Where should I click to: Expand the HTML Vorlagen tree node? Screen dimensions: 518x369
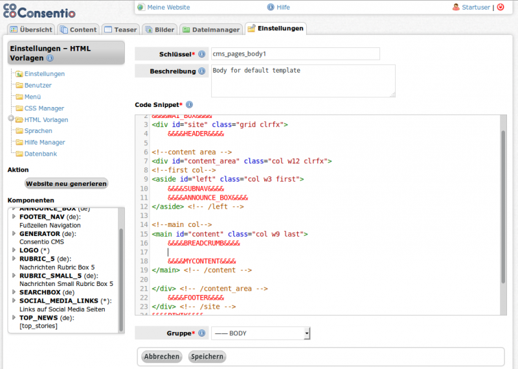pyautogui.click(x=11, y=119)
